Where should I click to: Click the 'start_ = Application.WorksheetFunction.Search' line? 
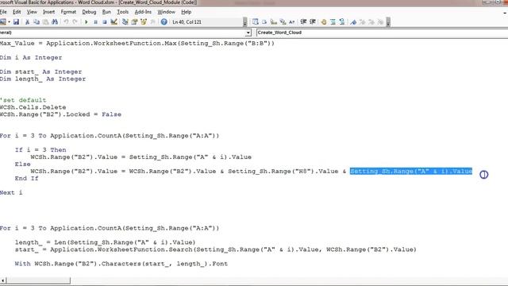click(x=215, y=249)
